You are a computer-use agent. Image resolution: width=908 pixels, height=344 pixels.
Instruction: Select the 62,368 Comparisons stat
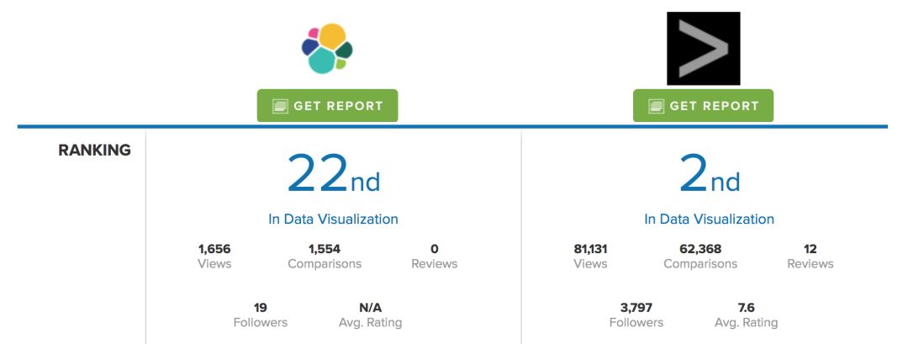(x=700, y=256)
